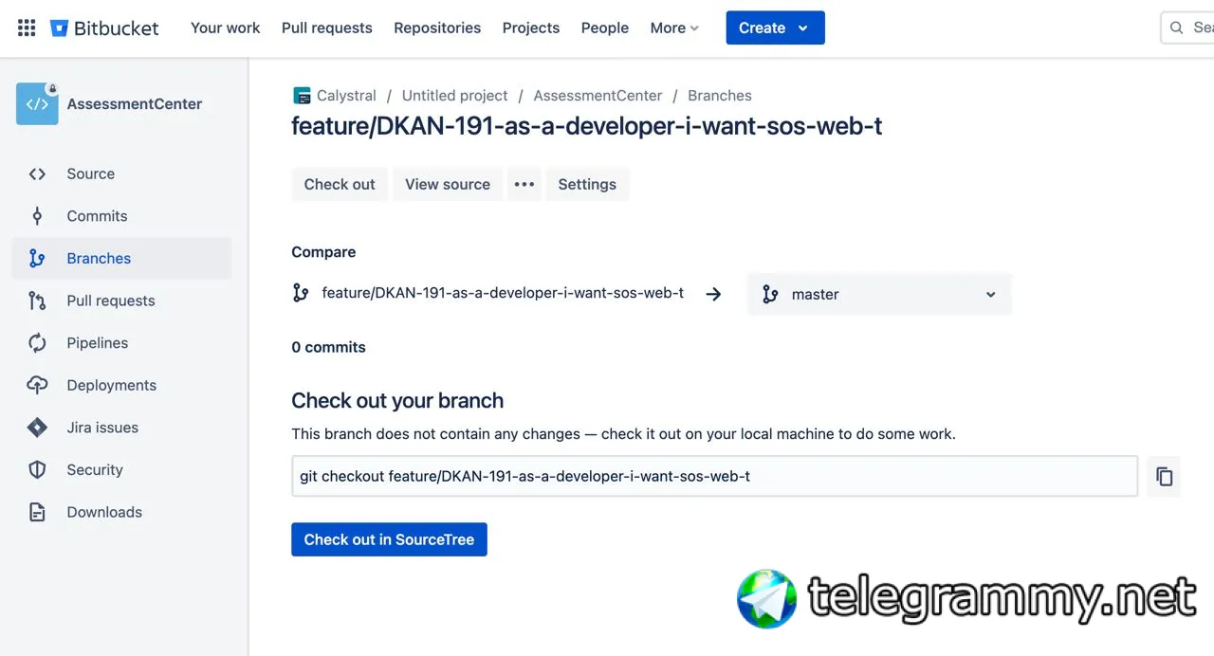This screenshot has width=1214, height=656.
Task: Click the Pipelines circular arrows icon
Action: (37, 343)
